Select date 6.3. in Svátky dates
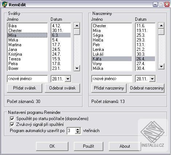Viewport: 171px width, 155px height. [x=61, y=35]
